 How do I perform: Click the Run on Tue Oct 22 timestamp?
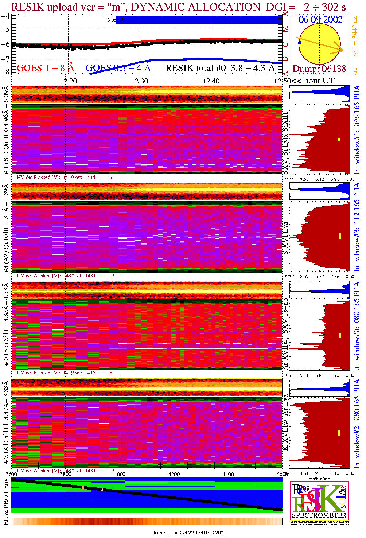tap(190, 533)
